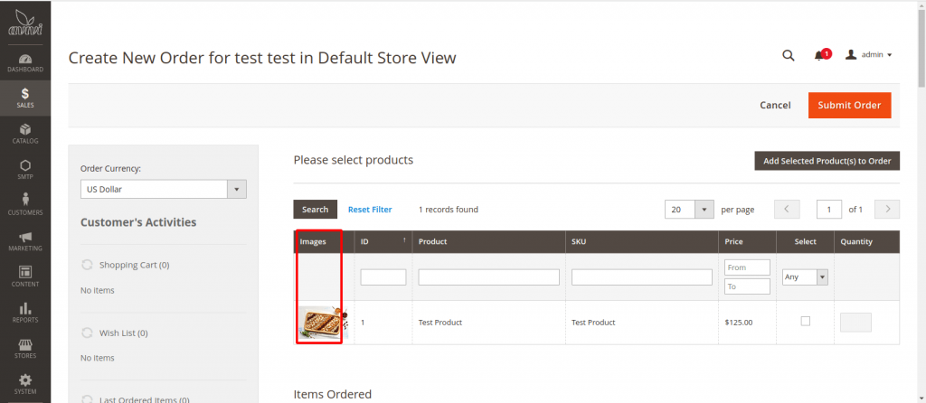The image size is (926, 403).
Task: Open the per page count dropdown
Action: coord(689,210)
